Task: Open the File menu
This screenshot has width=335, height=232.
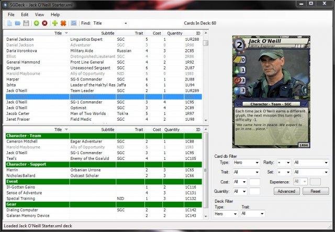Action: pyautogui.click(x=11, y=15)
